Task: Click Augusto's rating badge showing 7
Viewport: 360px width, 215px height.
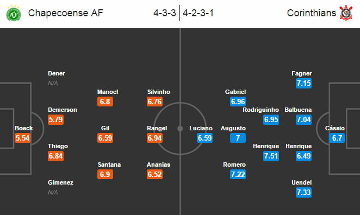Action: coord(238,138)
